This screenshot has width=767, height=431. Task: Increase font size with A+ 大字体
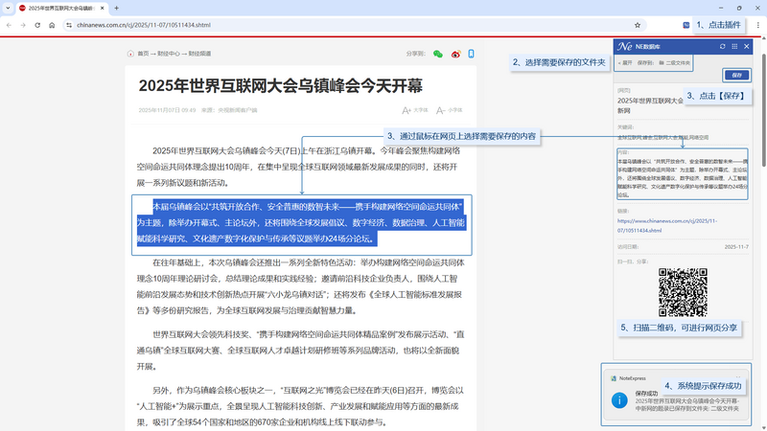point(415,110)
